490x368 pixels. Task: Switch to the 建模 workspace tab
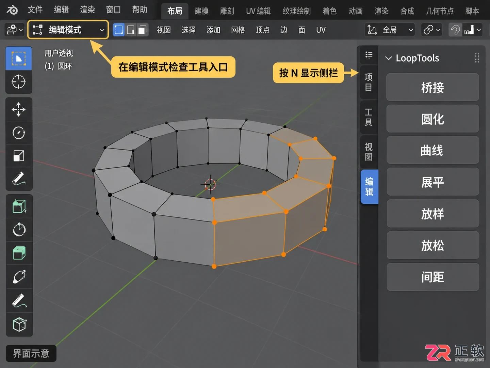[x=201, y=11]
